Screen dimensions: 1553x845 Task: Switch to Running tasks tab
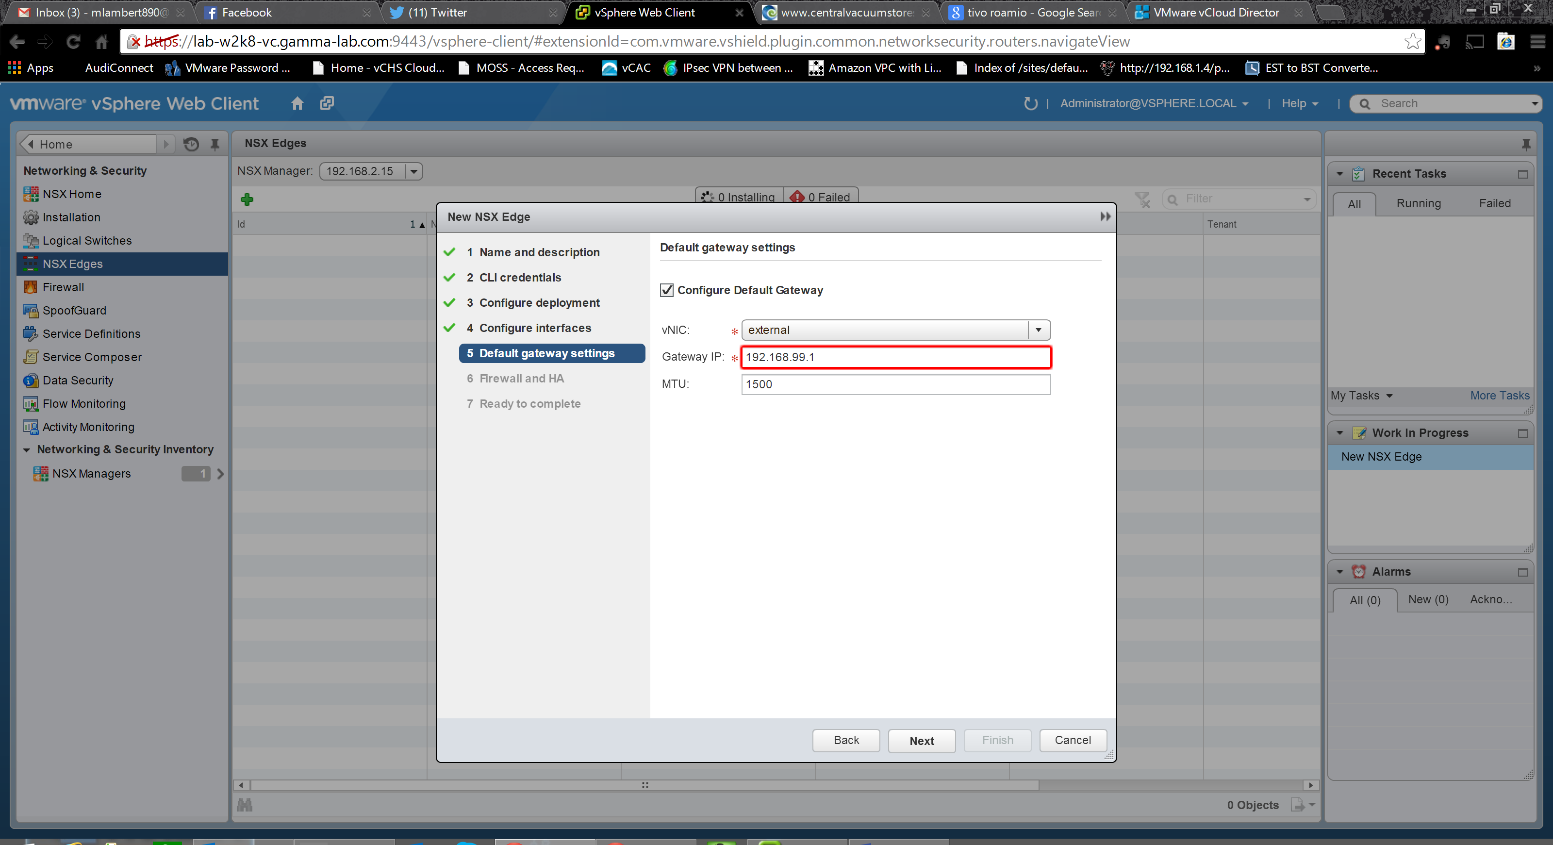(x=1418, y=203)
